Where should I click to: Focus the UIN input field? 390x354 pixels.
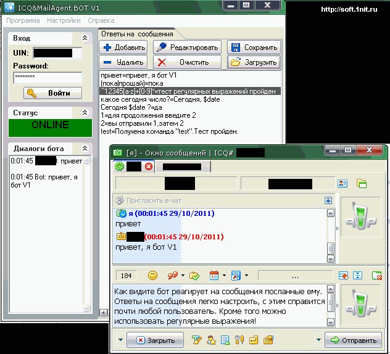click(57, 53)
